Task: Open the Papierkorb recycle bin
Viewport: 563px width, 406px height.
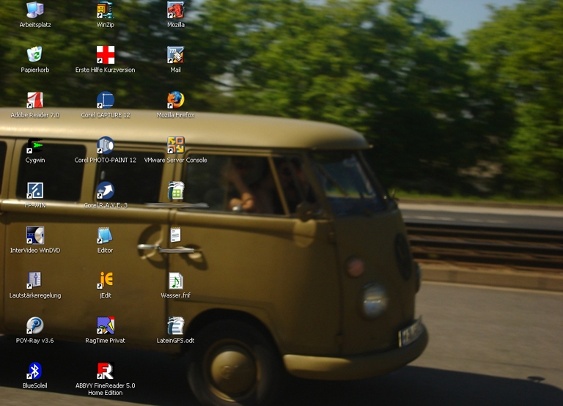Action: pos(34,55)
